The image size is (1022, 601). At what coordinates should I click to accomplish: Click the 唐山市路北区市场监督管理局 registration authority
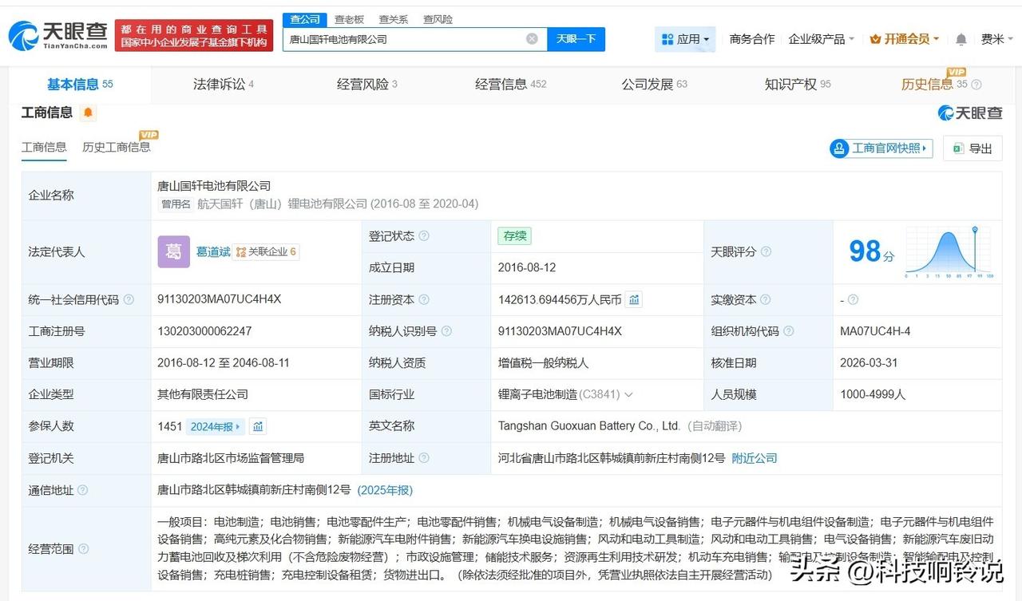(232, 458)
